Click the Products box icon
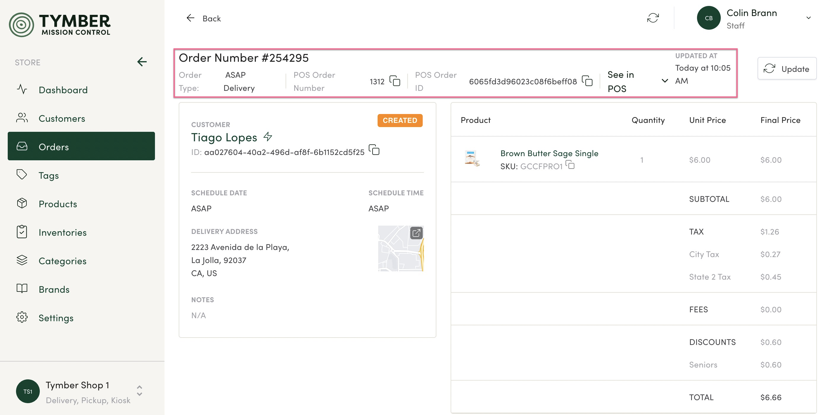Viewport: 830px width, 415px height. [x=22, y=203]
